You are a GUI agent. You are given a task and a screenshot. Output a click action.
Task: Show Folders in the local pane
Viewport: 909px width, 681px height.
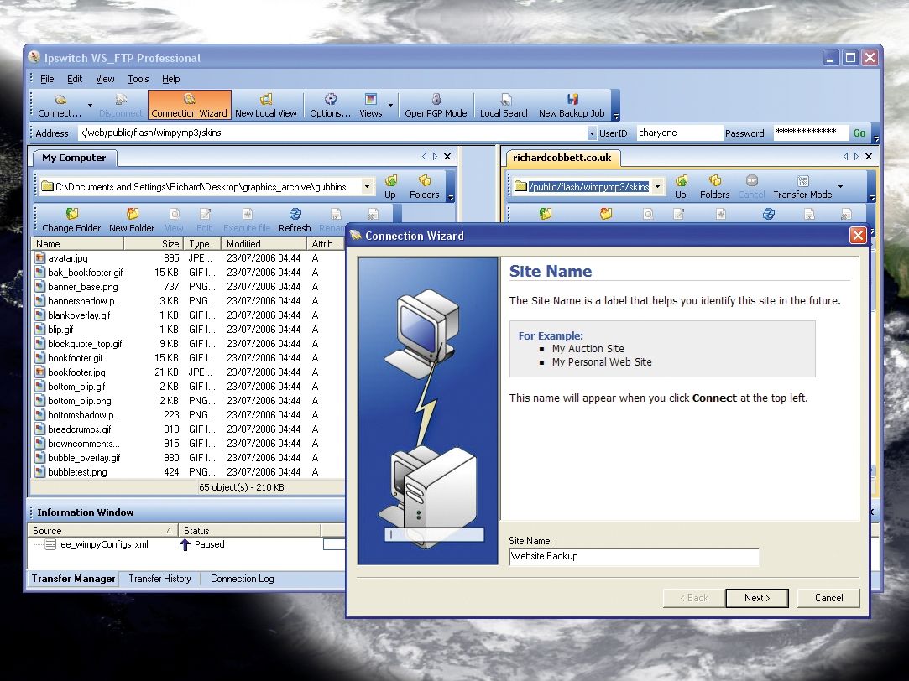(x=425, y=186)
